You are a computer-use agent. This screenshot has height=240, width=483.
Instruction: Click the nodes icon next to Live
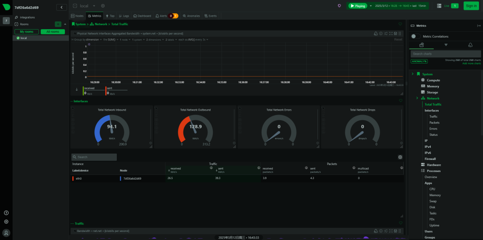(x=439, y=6)
